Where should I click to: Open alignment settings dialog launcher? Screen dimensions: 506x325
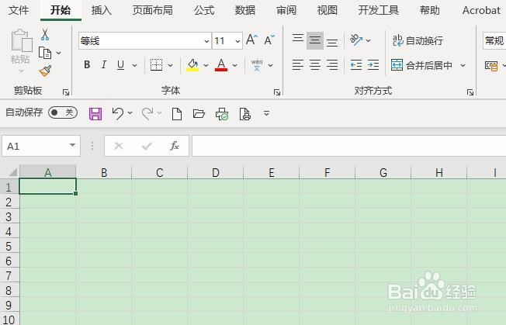(470, 93)
